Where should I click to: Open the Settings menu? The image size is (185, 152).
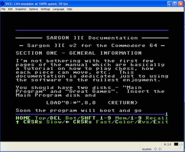pos(45,9)
